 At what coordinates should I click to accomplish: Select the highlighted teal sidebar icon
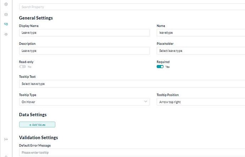[x=6, y=24]
